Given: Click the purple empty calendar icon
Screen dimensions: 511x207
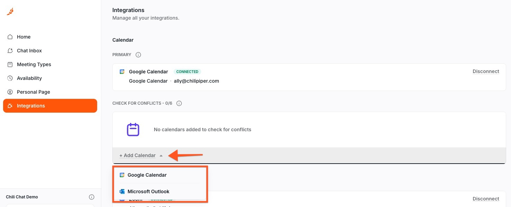Looking at the screenshot, I should coord(133,130).
